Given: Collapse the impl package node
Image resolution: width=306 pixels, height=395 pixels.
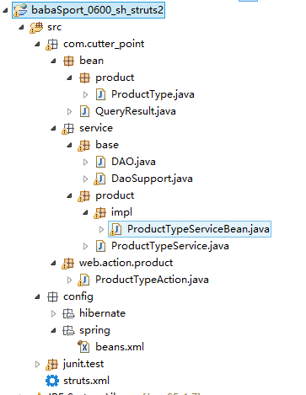Looking at the screenshot, I should (x=85, y=212).
